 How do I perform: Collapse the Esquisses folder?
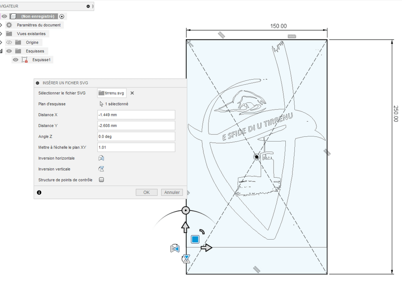pos(1,51)
